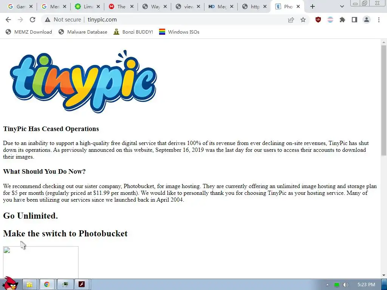Open the file explorer taskbar icon
This screenshot has width=387, height=290.
pos(29,285)
